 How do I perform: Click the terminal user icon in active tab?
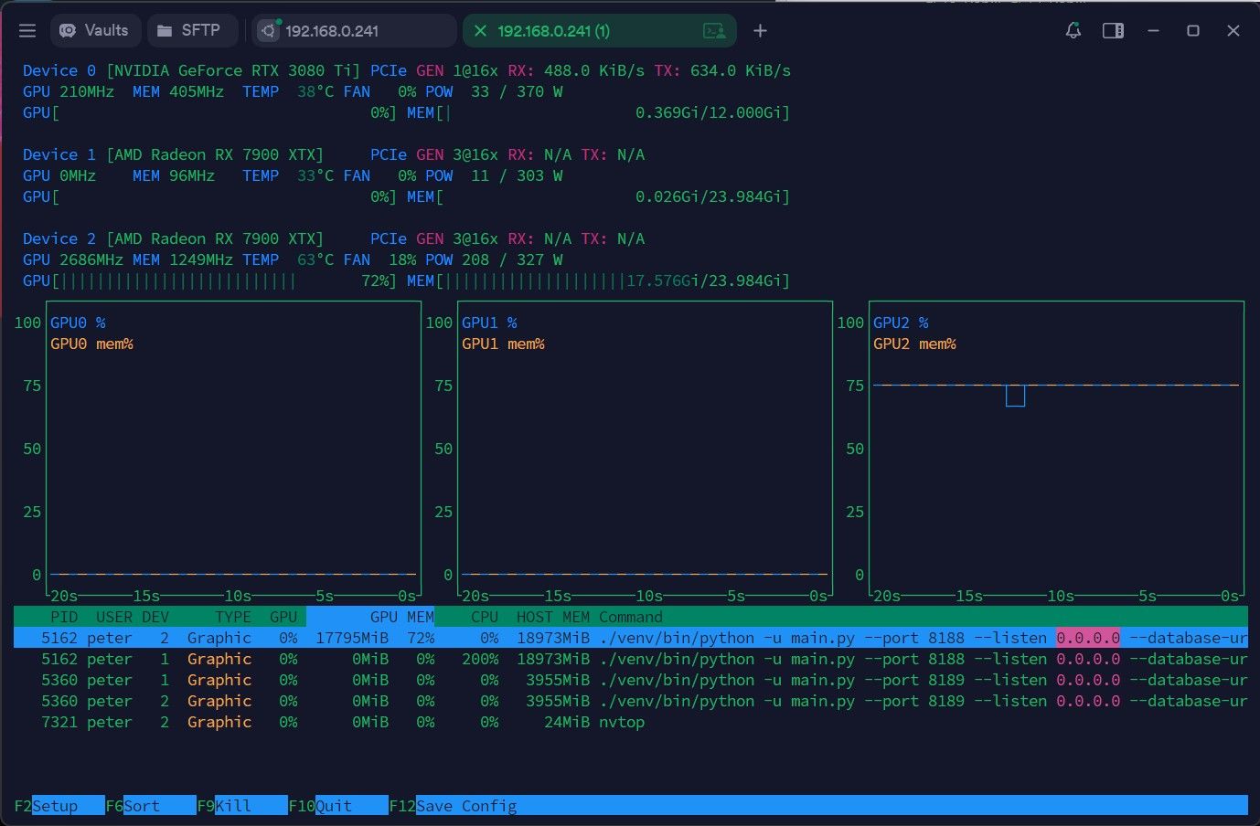[715, 31]
